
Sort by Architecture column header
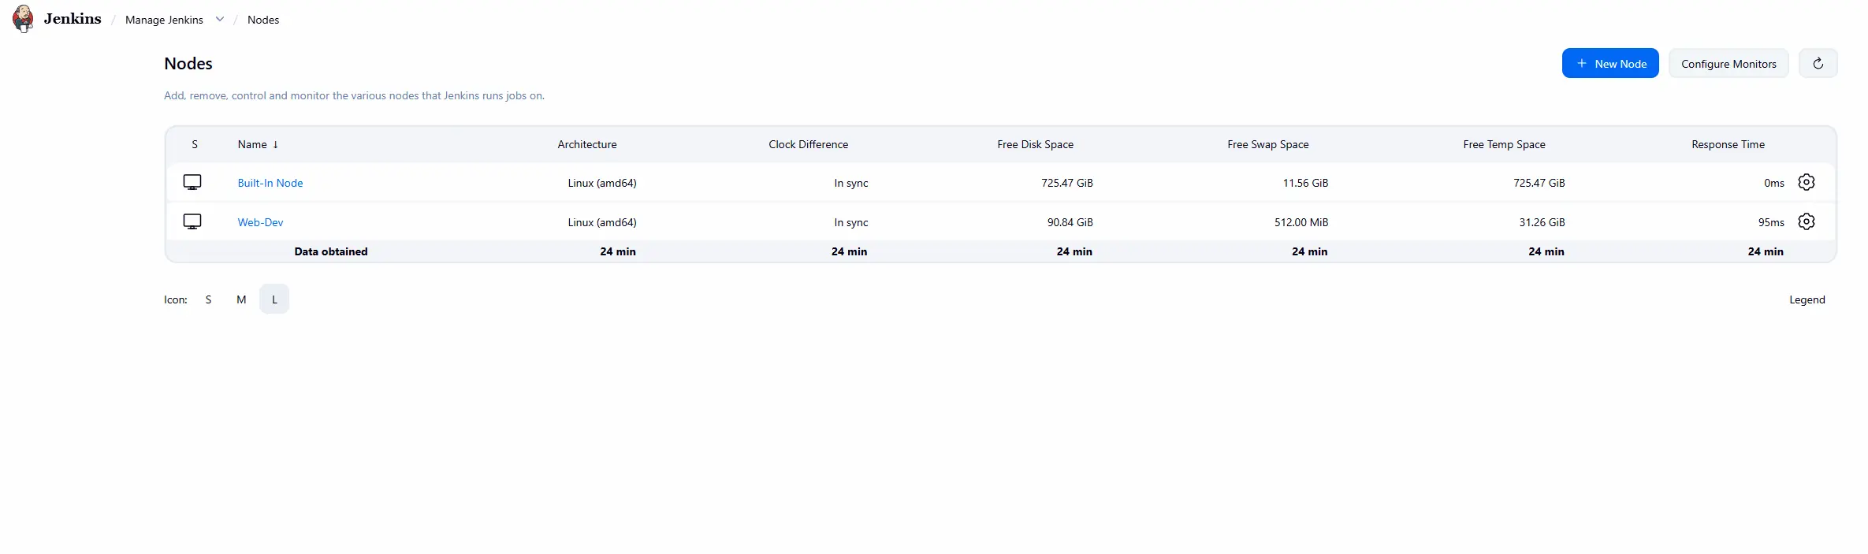point(587,144)
